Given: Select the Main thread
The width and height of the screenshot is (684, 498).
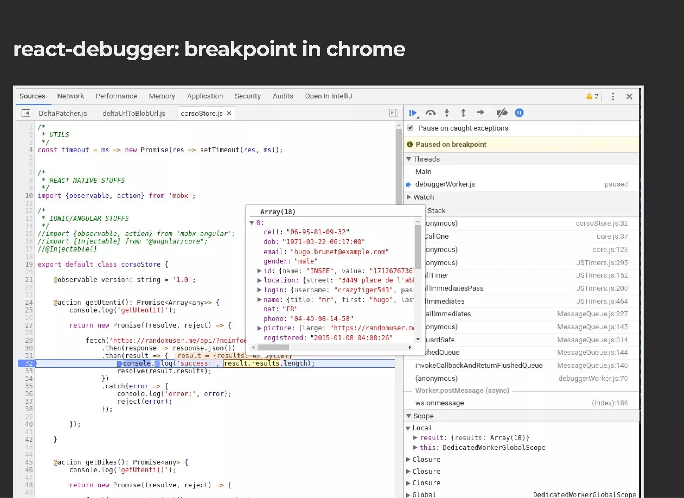Looking at the screenshot, I should click(x=521, y=172).
